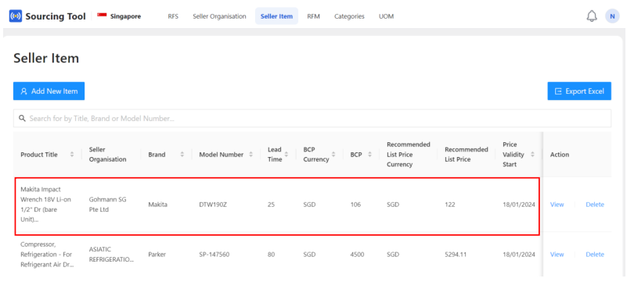Sort by BCP Currency column arrows
The image size is (627, 296).
[x=334, y=155]
